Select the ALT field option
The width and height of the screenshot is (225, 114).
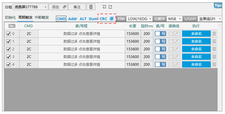coord(83,19)
